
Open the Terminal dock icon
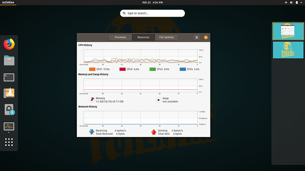(9, 78)
